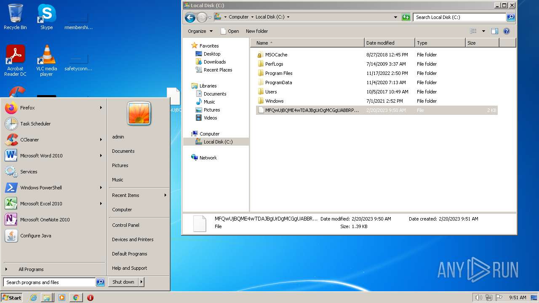Expand the Firefox jump list arrow
This screenshot has height=303, width=539.
101,108
